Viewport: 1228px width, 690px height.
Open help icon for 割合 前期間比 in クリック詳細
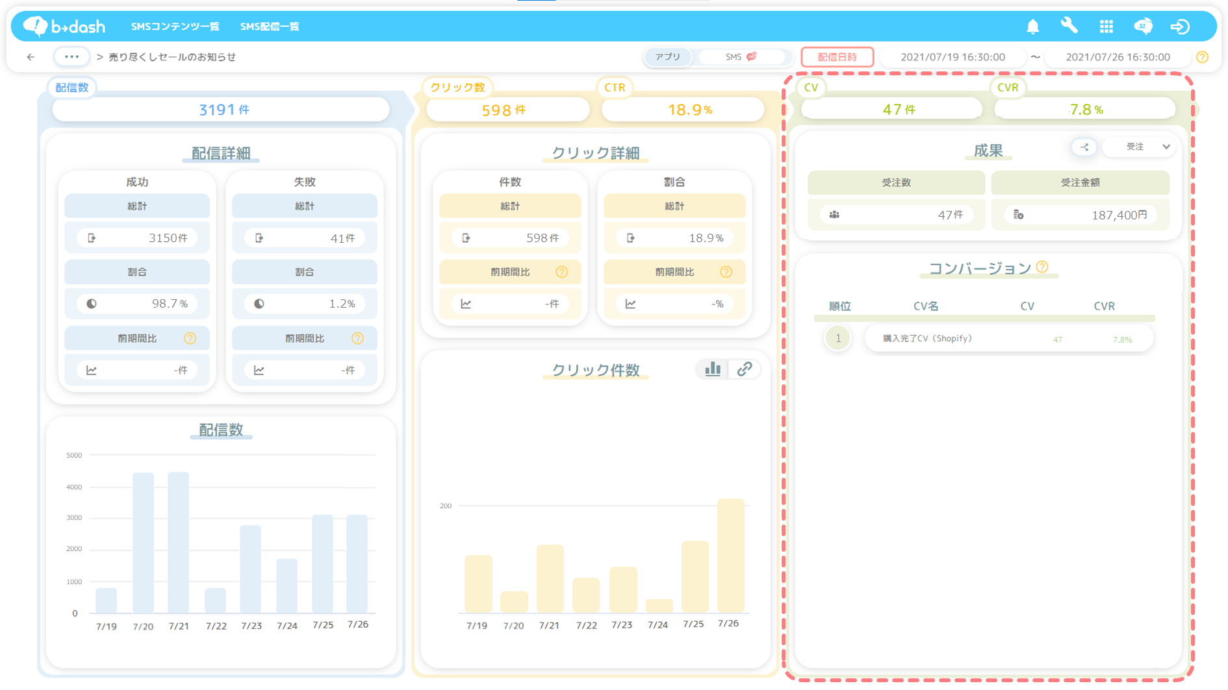[x=726, y=272]
